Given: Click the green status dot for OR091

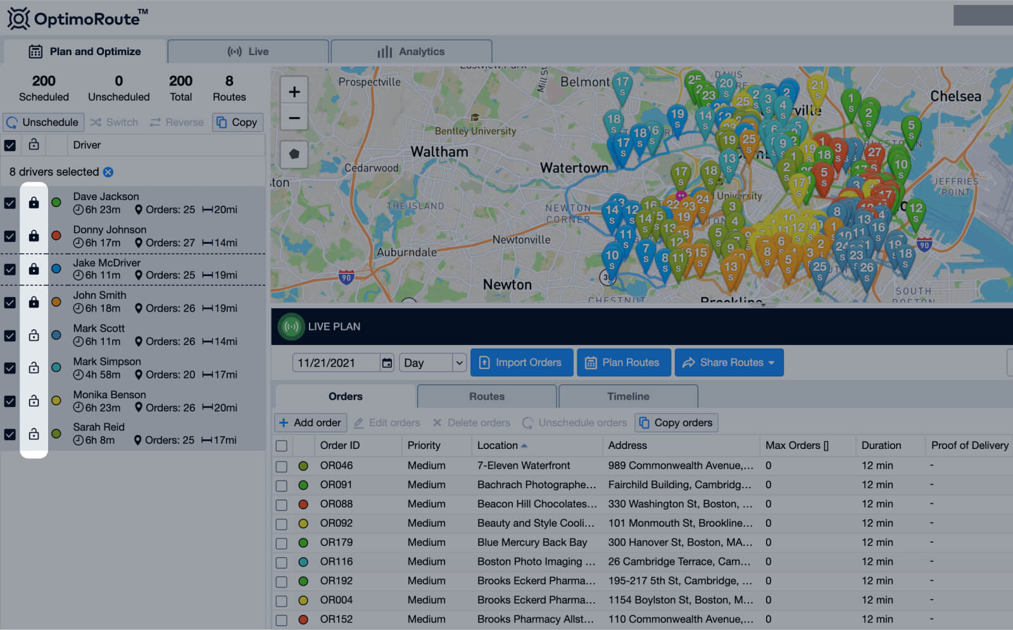Looking at the screenshot, I should (303, 484).
